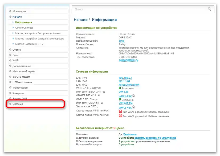Expand the Сеть section

coord(38,55)
